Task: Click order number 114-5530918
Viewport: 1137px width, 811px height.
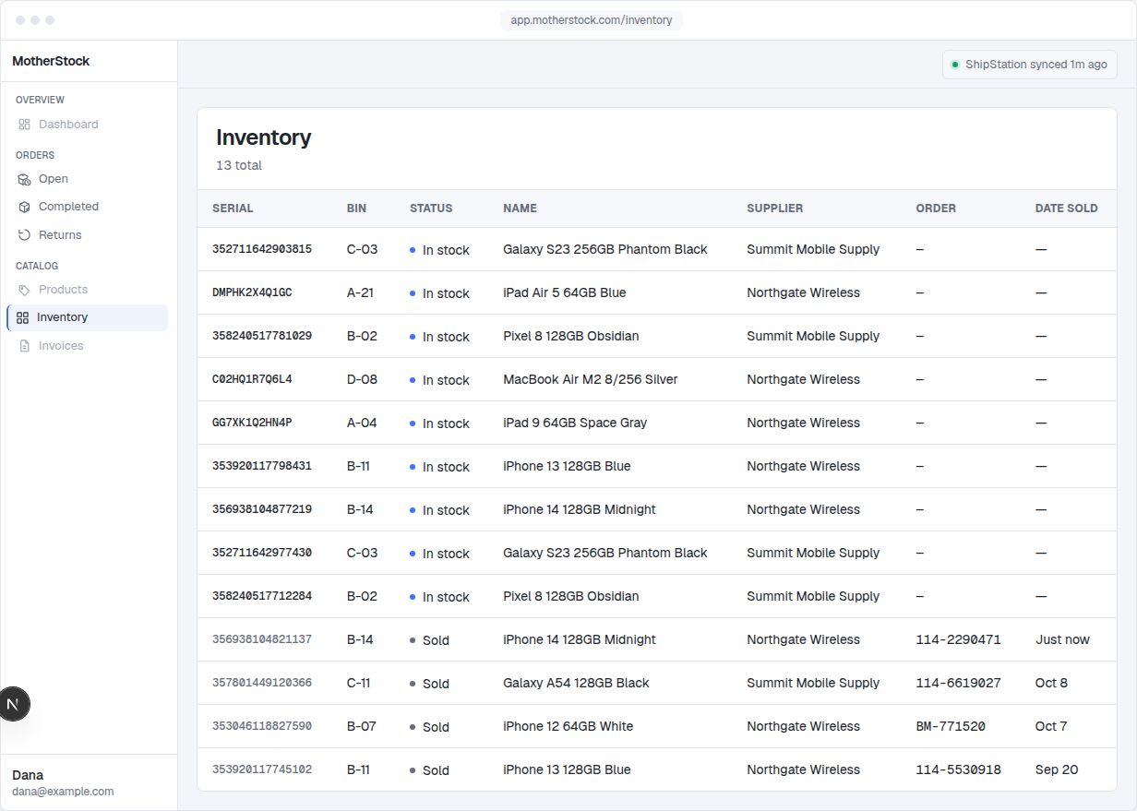Action: coord(958,769)
